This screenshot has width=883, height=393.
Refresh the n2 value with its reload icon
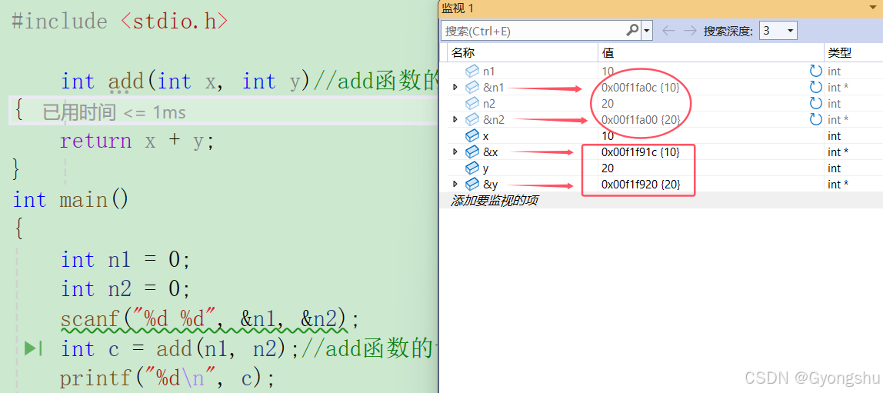[815, 103]
